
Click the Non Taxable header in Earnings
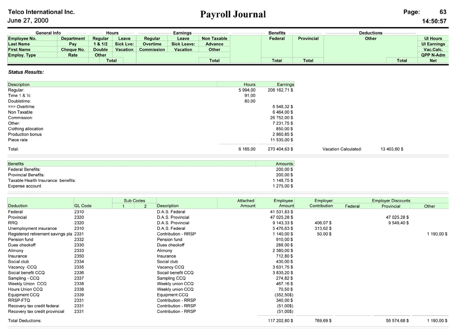point(214,38)
